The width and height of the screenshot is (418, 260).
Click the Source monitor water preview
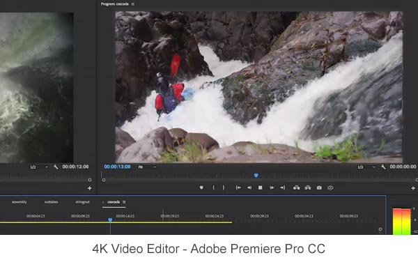(x=36, y=87)
